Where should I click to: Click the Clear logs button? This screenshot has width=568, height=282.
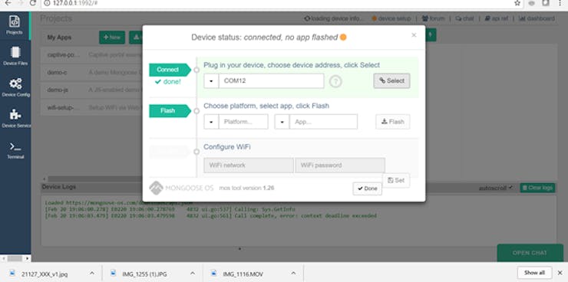coord(537,188)
